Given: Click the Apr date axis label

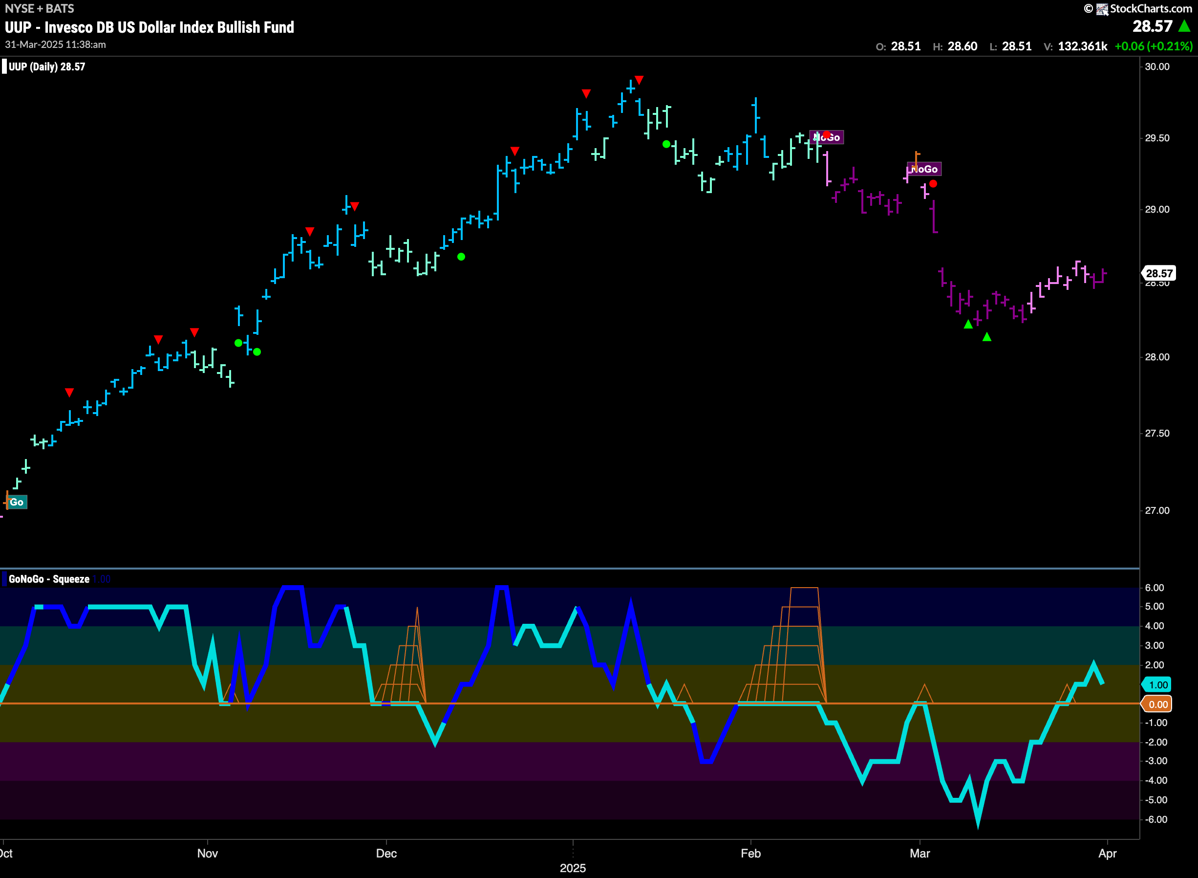Looking at the screenshot, I should 1107,853.
